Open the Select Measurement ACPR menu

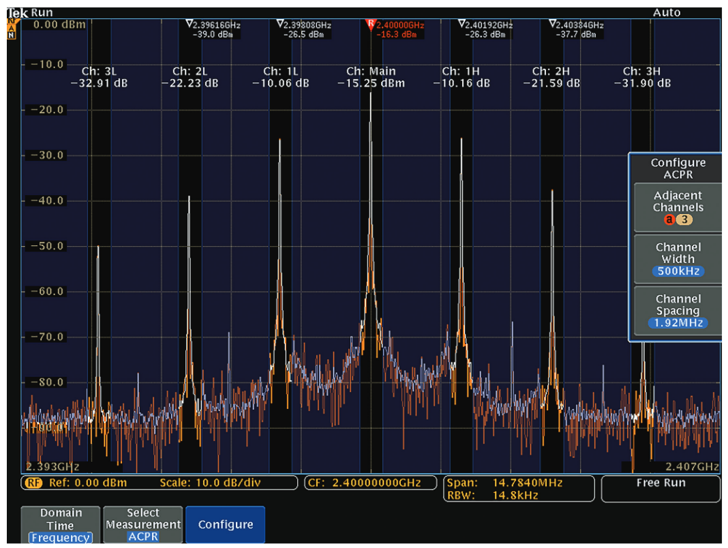[x=143, y=524]
